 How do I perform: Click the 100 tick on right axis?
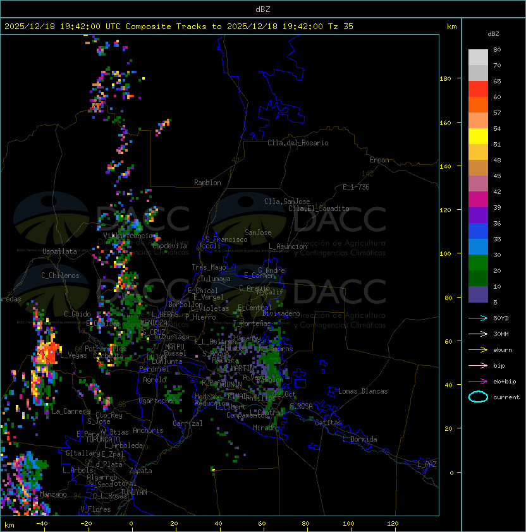tap(445, 254)
